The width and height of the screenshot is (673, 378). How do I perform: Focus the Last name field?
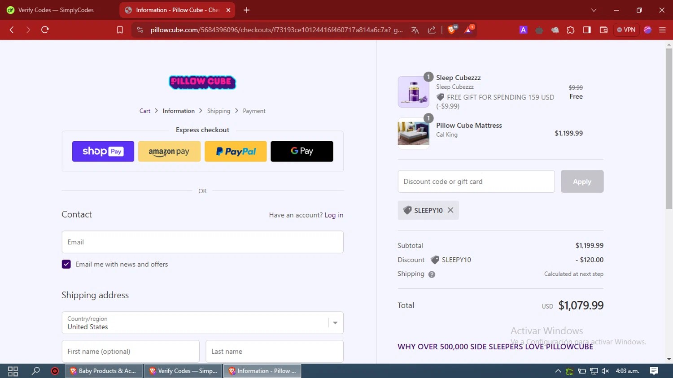[275, 352]
